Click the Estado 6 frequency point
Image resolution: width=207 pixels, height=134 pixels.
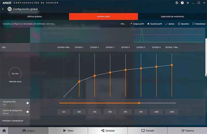(157, 67)
